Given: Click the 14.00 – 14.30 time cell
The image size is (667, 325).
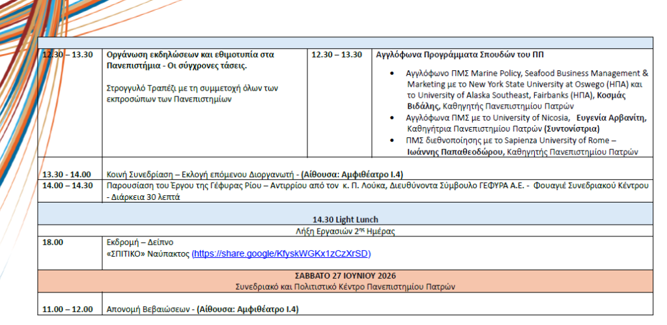Looking at the screenshot, I should pos(68,186).
